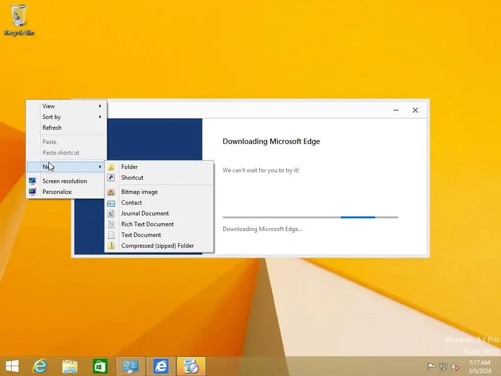Open the View context menu entry
Screen dimensions: 501x376
(67, 106)
